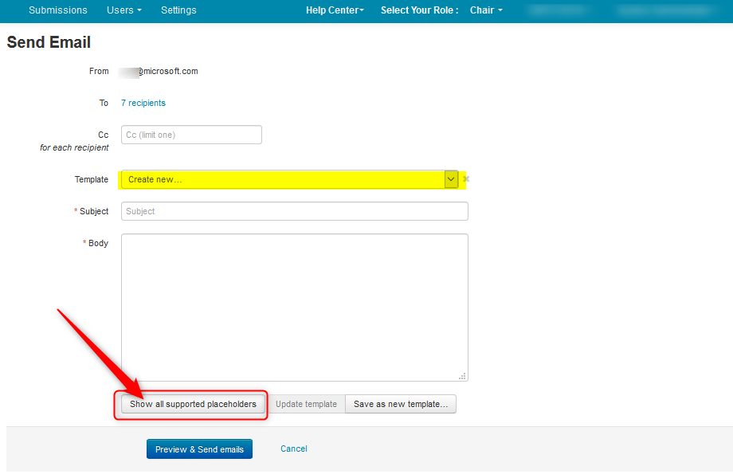This screenshot has width=733, height=474.
Task: Click the 7 recipients link
Action: 143,103
